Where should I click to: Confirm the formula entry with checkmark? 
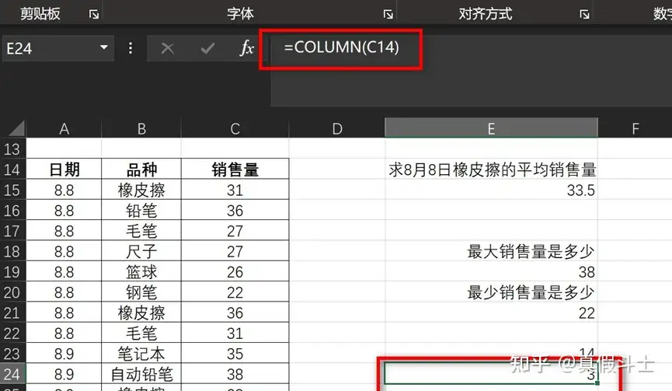[208, 48]
